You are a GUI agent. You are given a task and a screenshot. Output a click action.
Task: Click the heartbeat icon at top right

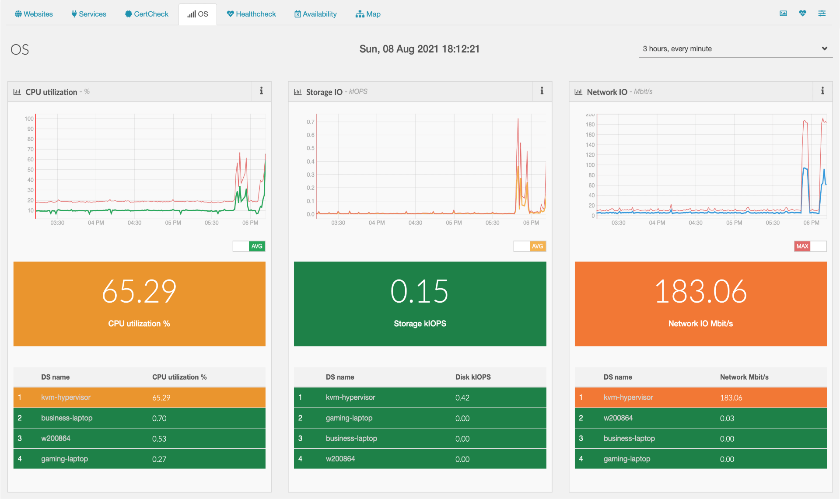point(802,14)
